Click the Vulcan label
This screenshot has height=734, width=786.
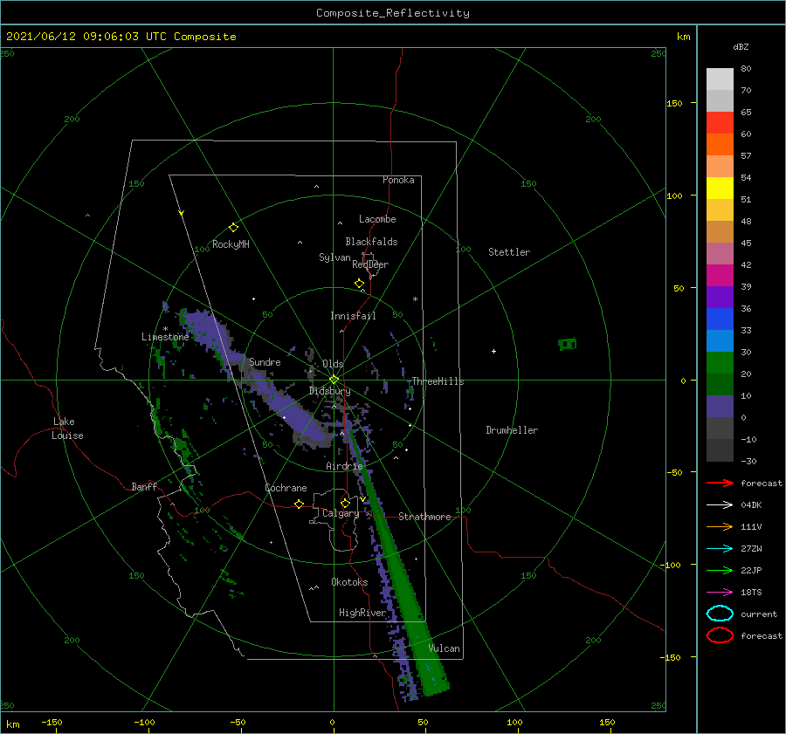pos(444,648)
